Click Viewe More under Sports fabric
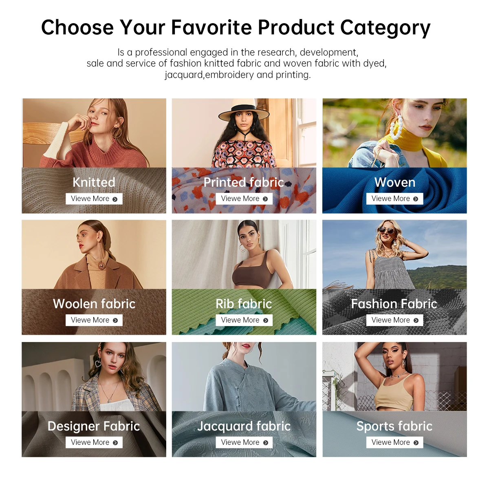The width and height of the screenshot is (489, 477). (x=394, y=442)
